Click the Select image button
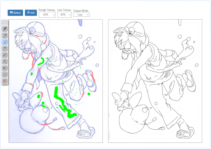The image size is (211, 149). point(15,13)
